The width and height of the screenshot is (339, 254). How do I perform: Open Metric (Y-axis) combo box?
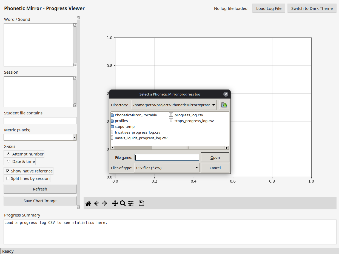tap(40, 137)
